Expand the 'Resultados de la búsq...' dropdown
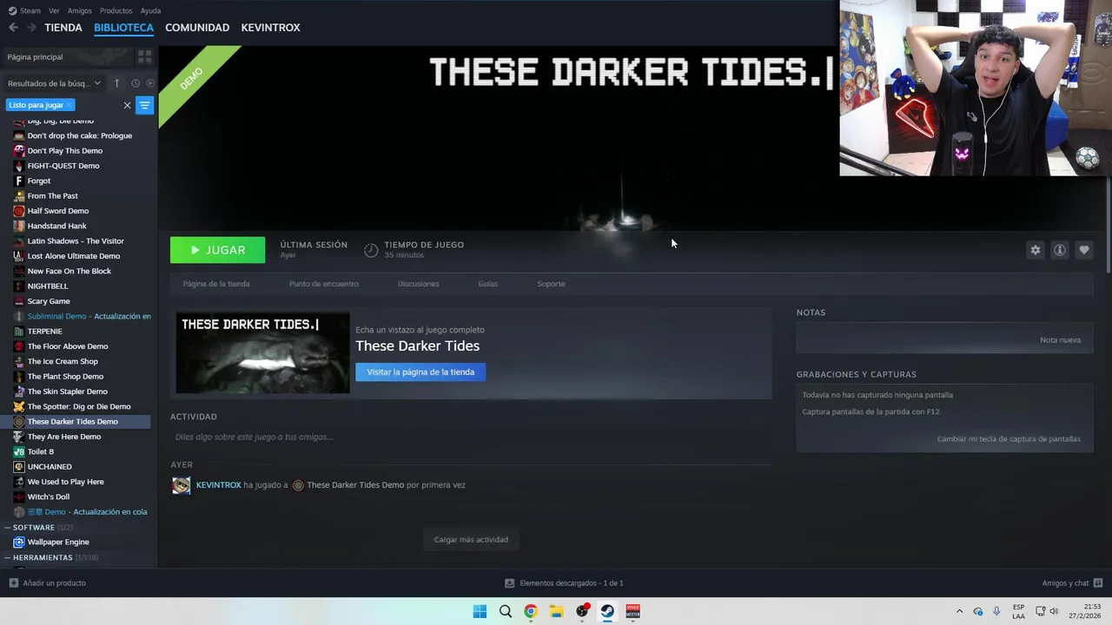This screenshot has height=625, width=1112. point(55,83)
